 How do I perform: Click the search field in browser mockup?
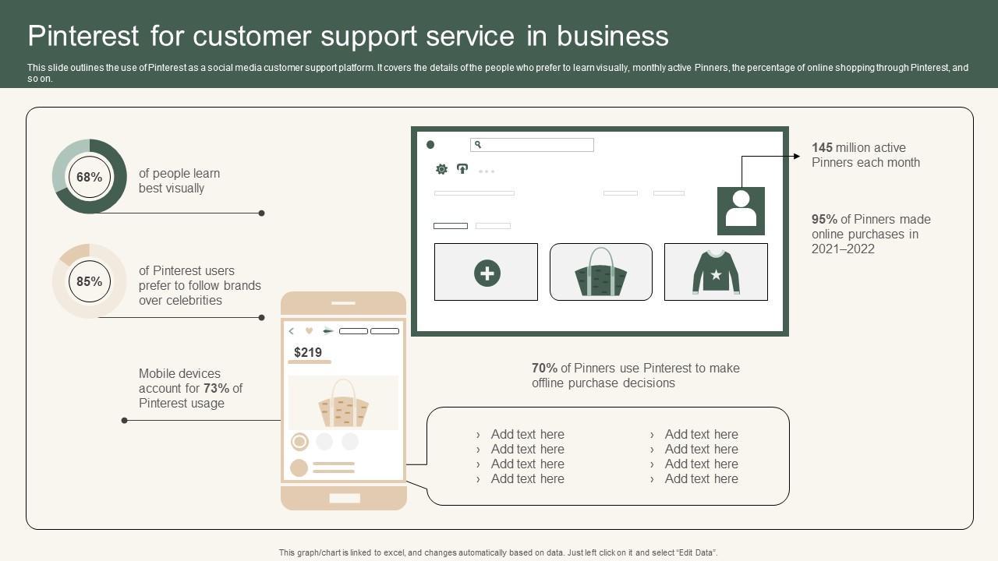532,145
